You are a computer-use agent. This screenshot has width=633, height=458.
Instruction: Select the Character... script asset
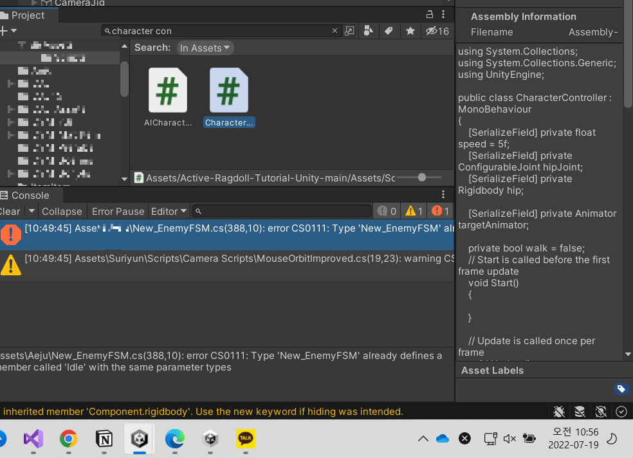(229, 97)
